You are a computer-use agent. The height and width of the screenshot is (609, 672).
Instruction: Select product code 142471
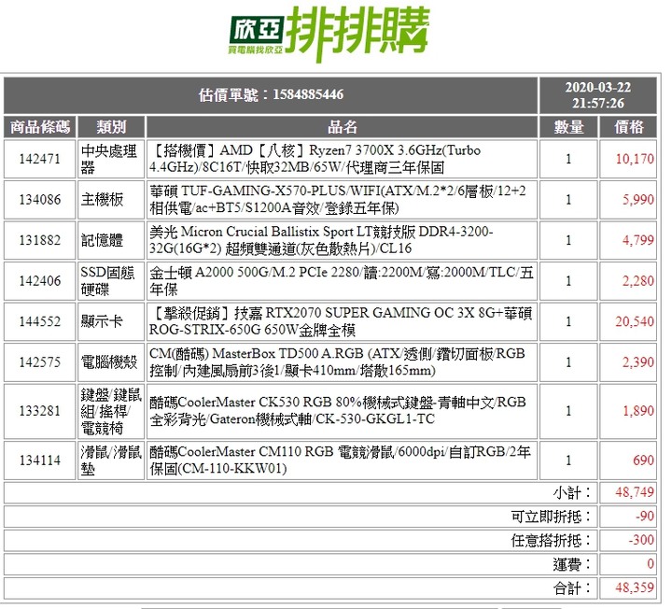[x=40, y=159]
